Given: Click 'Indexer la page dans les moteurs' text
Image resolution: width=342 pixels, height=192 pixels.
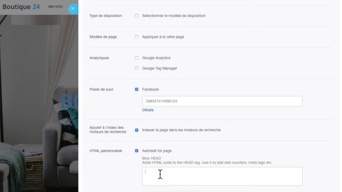Looking at the screenshot, I should (182, 130).
